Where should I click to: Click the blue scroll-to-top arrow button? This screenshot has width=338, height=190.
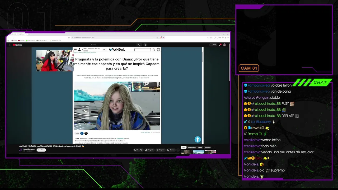(x=198, y=139)
